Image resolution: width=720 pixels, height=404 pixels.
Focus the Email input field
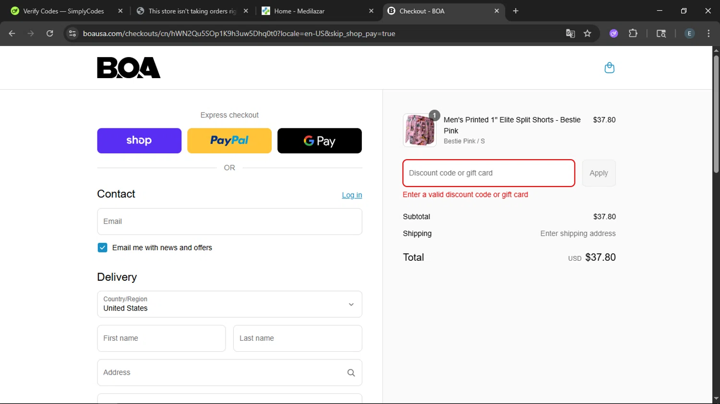pyautogui.click(x=229, y=221)
